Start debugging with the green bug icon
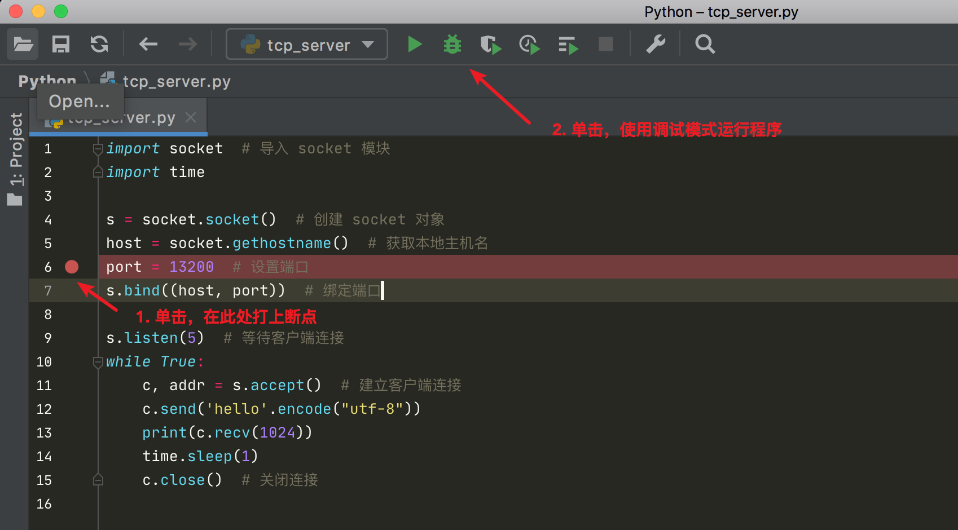This screenshot has height=530, width=958. click(x=452, y=44)
